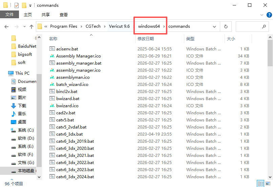273x187 pixels.
Task: Select This PC in navigation pane
Action: (19, 73)
